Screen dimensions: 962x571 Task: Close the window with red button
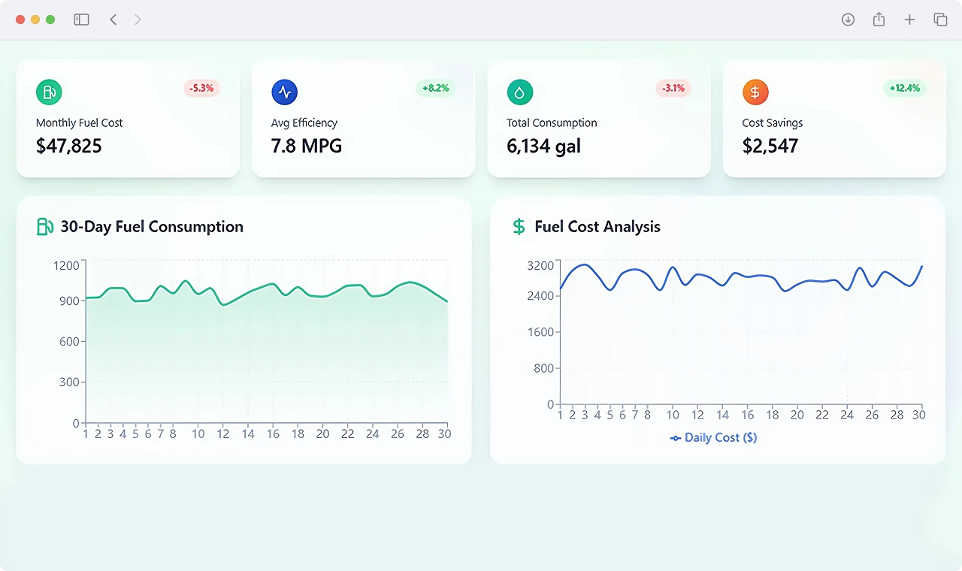20,20
